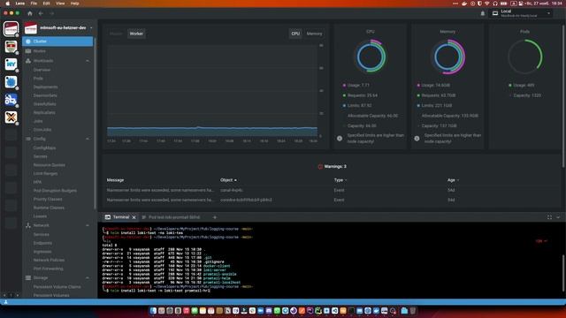Switch to previous hotbar with left arrow
Viewport: 566px width, 318px height.
pos(4,295)
